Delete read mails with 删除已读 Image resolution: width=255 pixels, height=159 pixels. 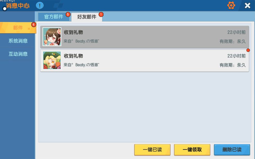pyautogui.click(x=232, y=149)
